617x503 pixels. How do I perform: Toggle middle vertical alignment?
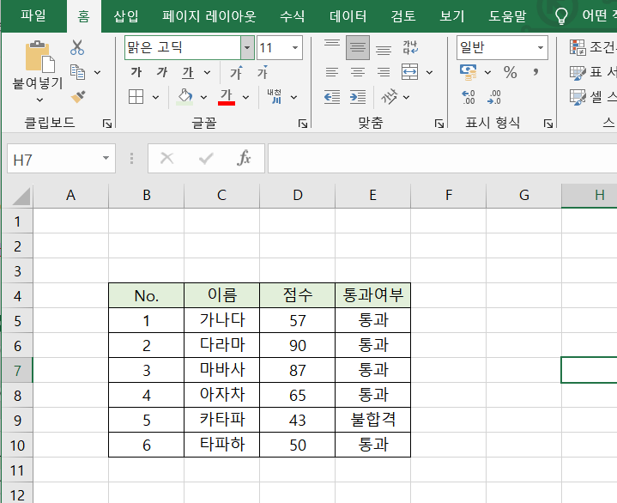(358, 47)
